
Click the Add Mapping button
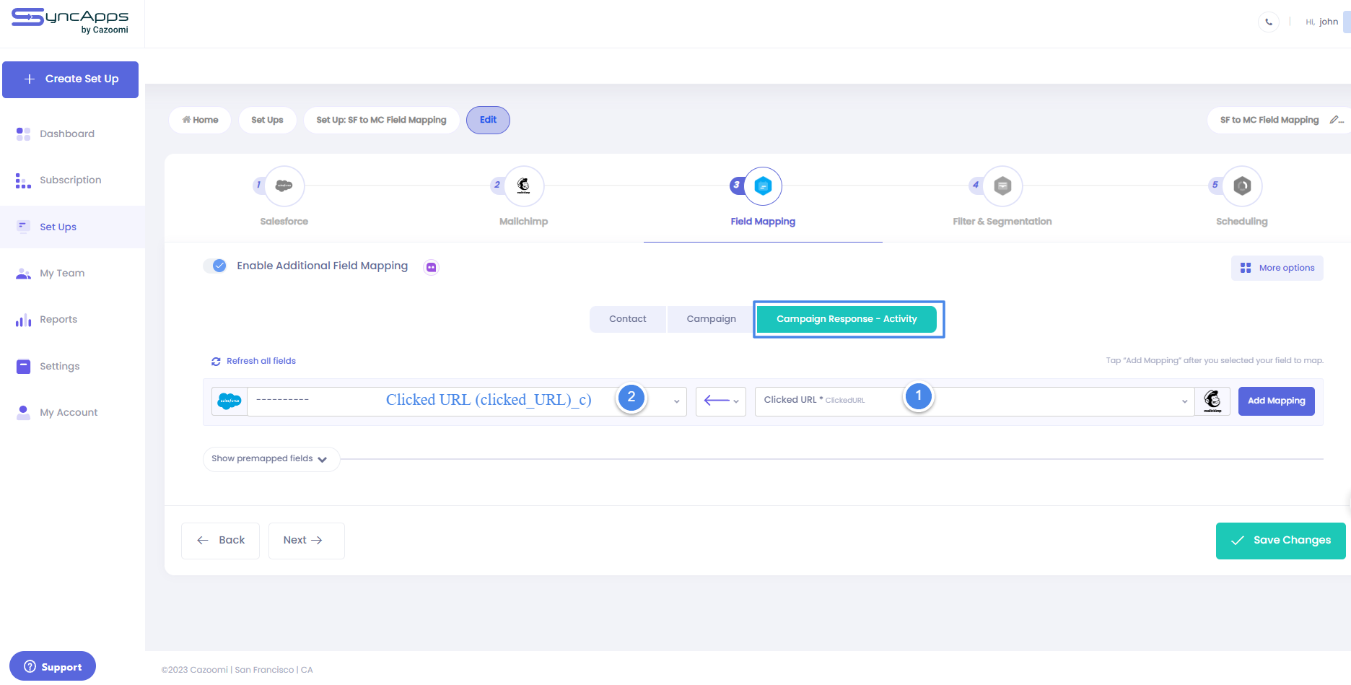pos(1276,401)
